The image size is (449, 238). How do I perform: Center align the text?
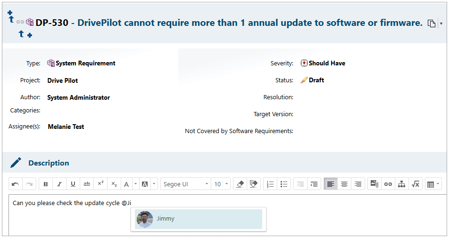(x=344, y=184)
